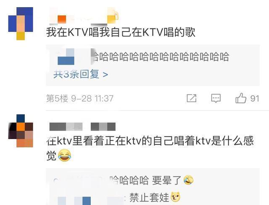Expand the 共3条回复 replies link

(81, 74)
